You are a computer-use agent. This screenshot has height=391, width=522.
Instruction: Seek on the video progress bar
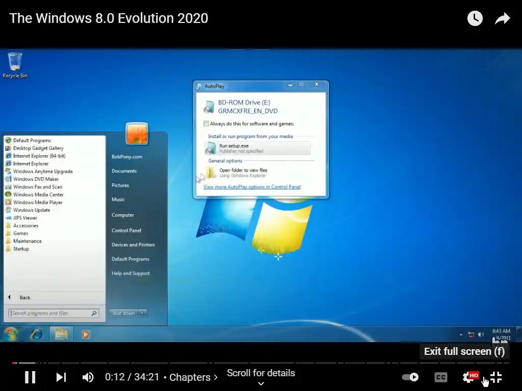point(261,362)
